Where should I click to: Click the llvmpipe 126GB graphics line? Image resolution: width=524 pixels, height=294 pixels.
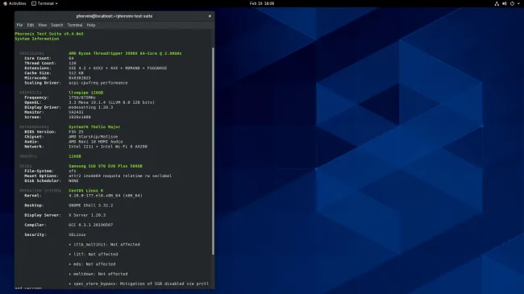(86, 93)
